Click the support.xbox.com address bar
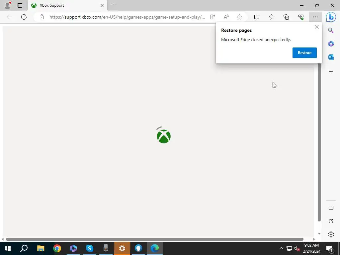Image resolution: width=340 pixels, height=255 pixels. (127, 17)
